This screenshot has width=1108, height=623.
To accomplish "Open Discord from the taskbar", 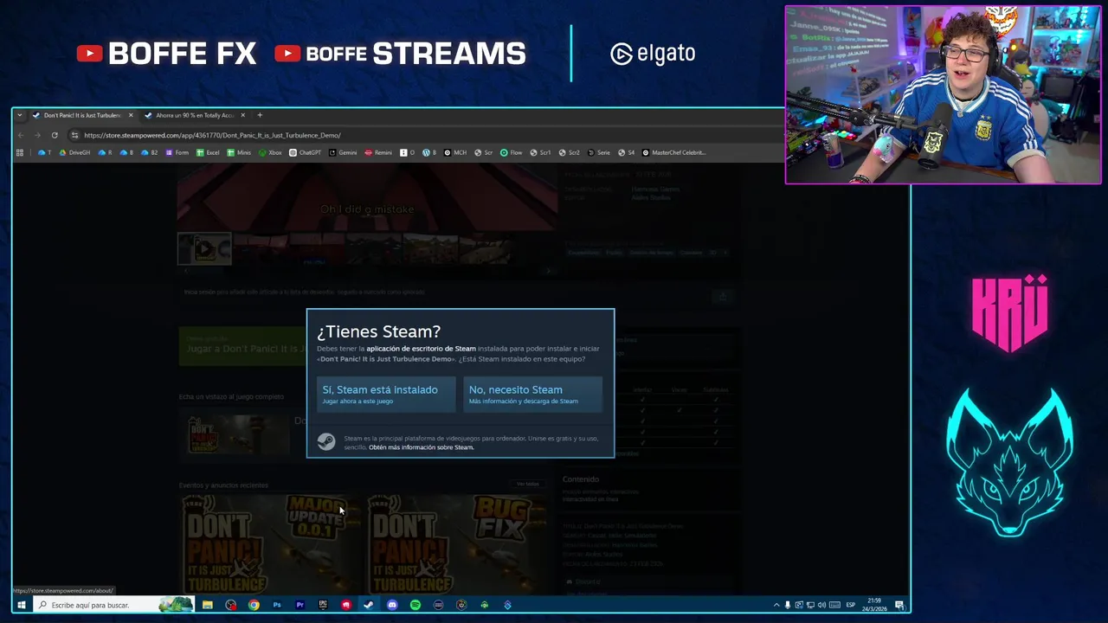I will click(x=392, y=605).
